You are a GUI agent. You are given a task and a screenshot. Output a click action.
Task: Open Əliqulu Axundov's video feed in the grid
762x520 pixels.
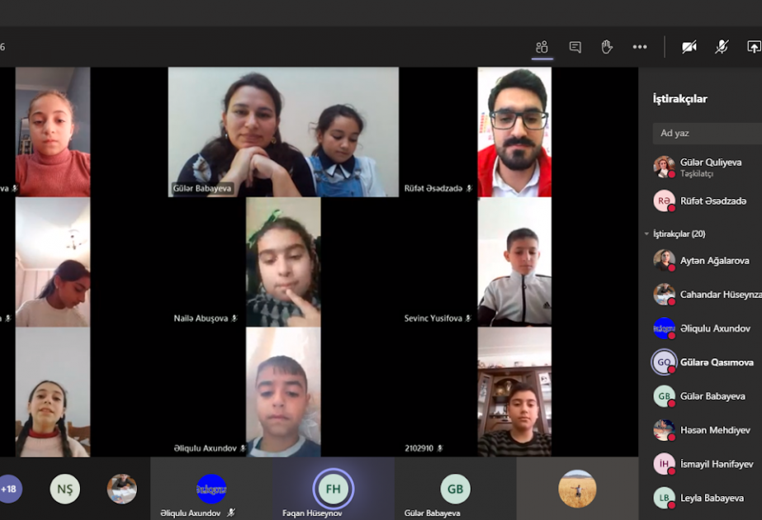point(283,392)
